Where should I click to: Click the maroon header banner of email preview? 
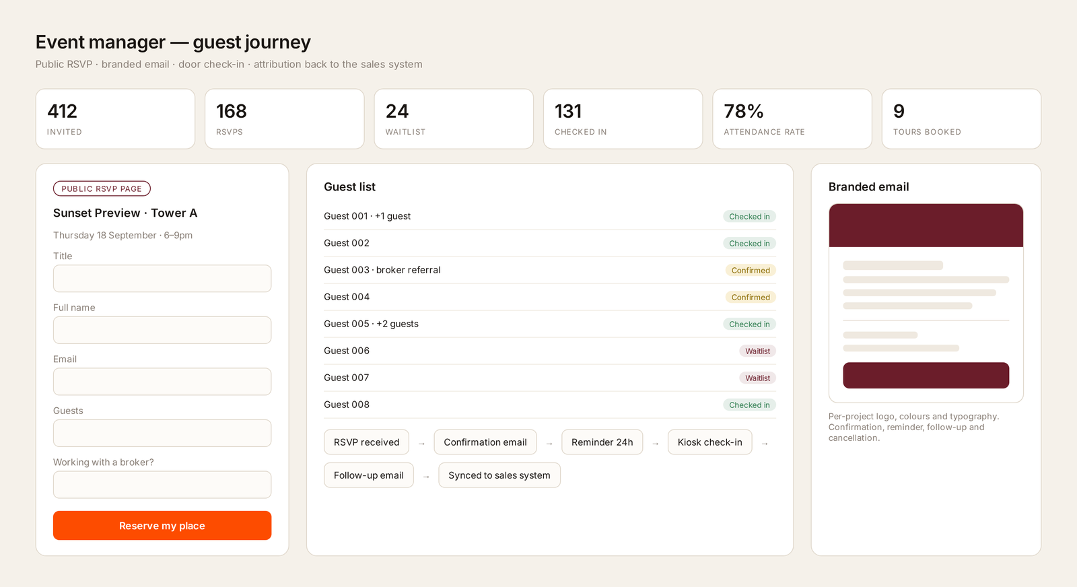[x=926, y=226]
